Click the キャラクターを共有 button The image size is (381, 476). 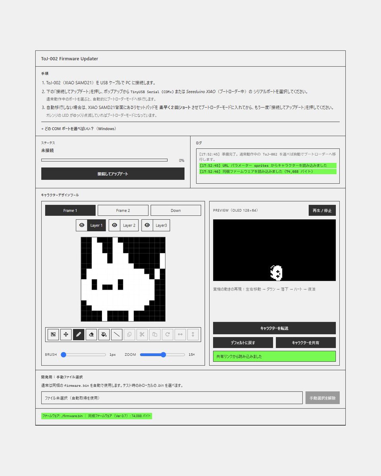306,342
